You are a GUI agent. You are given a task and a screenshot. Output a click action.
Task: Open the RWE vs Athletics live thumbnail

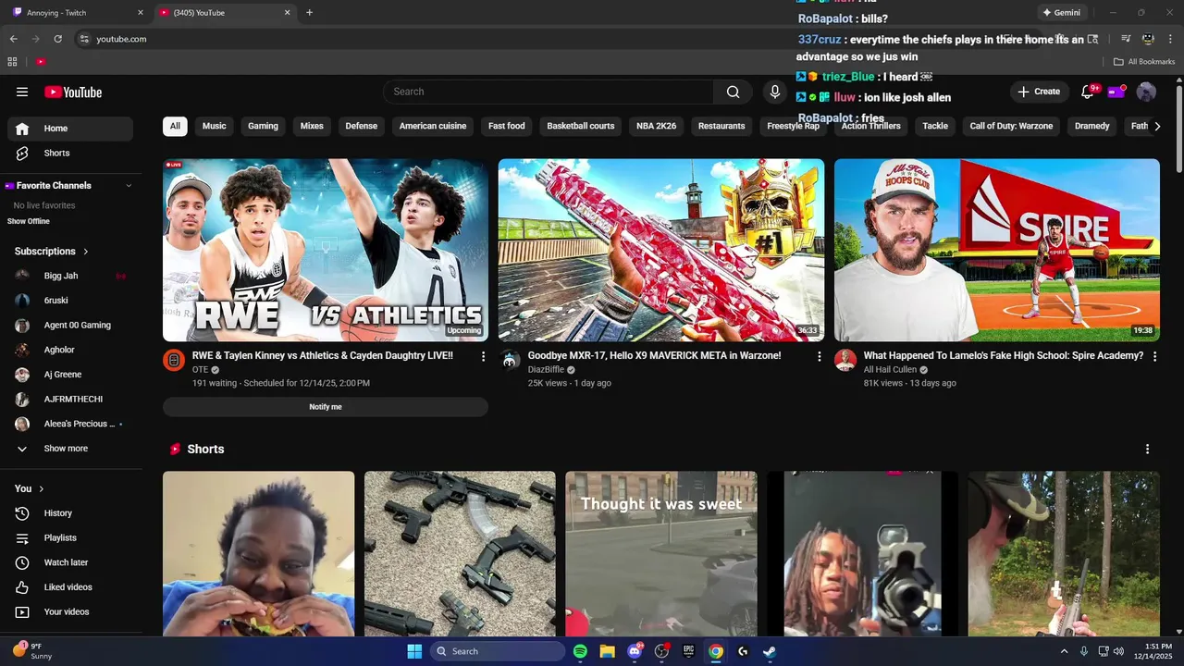(326, 250)
